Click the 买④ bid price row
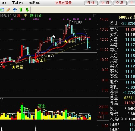This screenshot has width=135, height=131. coord(122,71)
